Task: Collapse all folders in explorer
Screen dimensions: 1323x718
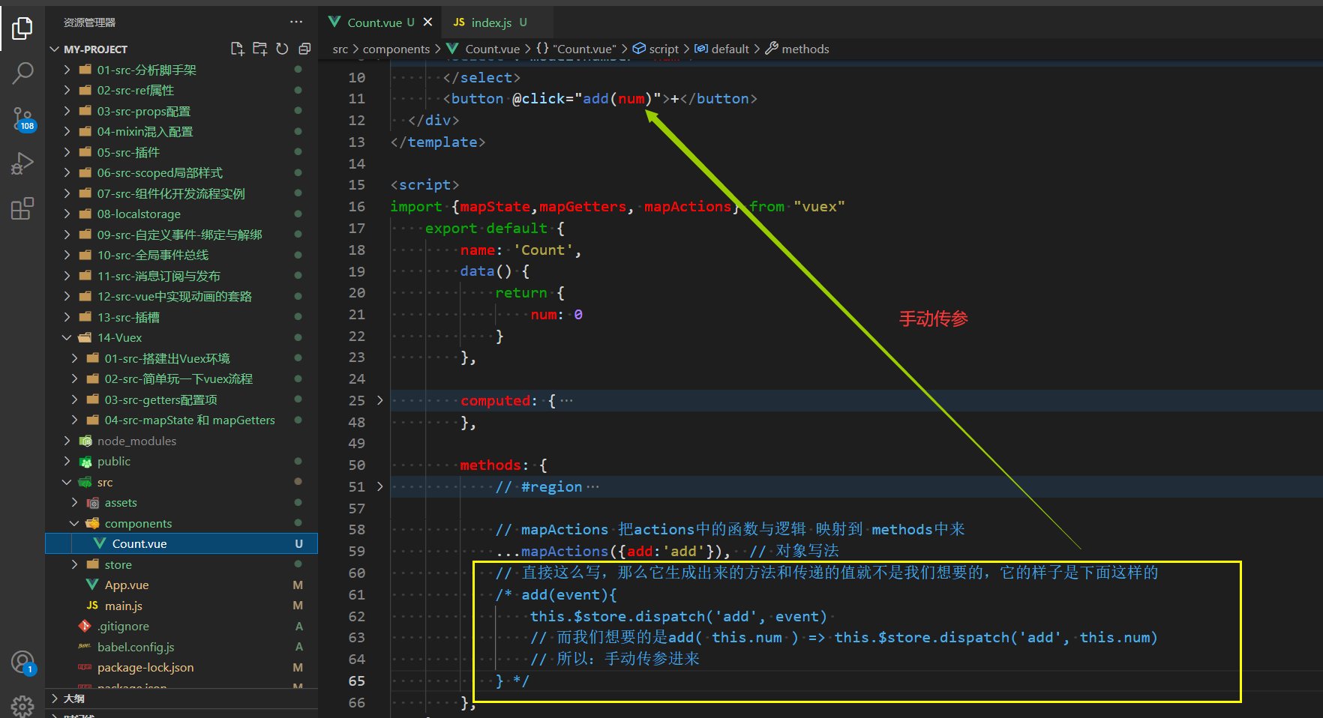Action: tap(304, 49)
